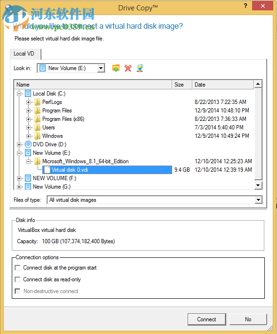Click the PerfLogs folder icon
The height and width of the screenshot is (334, 277).
point(37,102)
